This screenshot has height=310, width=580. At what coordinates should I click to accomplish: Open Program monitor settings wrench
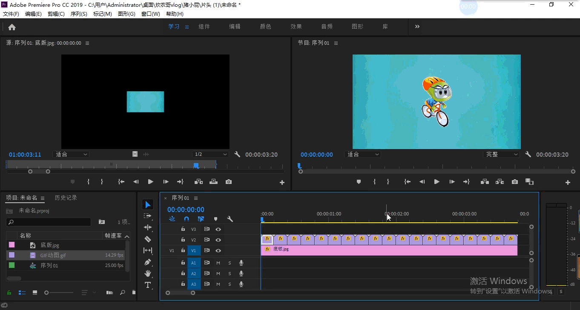pyautogui.click(x=528, y=155)
